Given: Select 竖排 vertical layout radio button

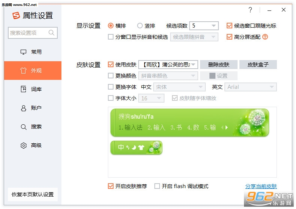Looking at the screenshot, I should 140,26.
